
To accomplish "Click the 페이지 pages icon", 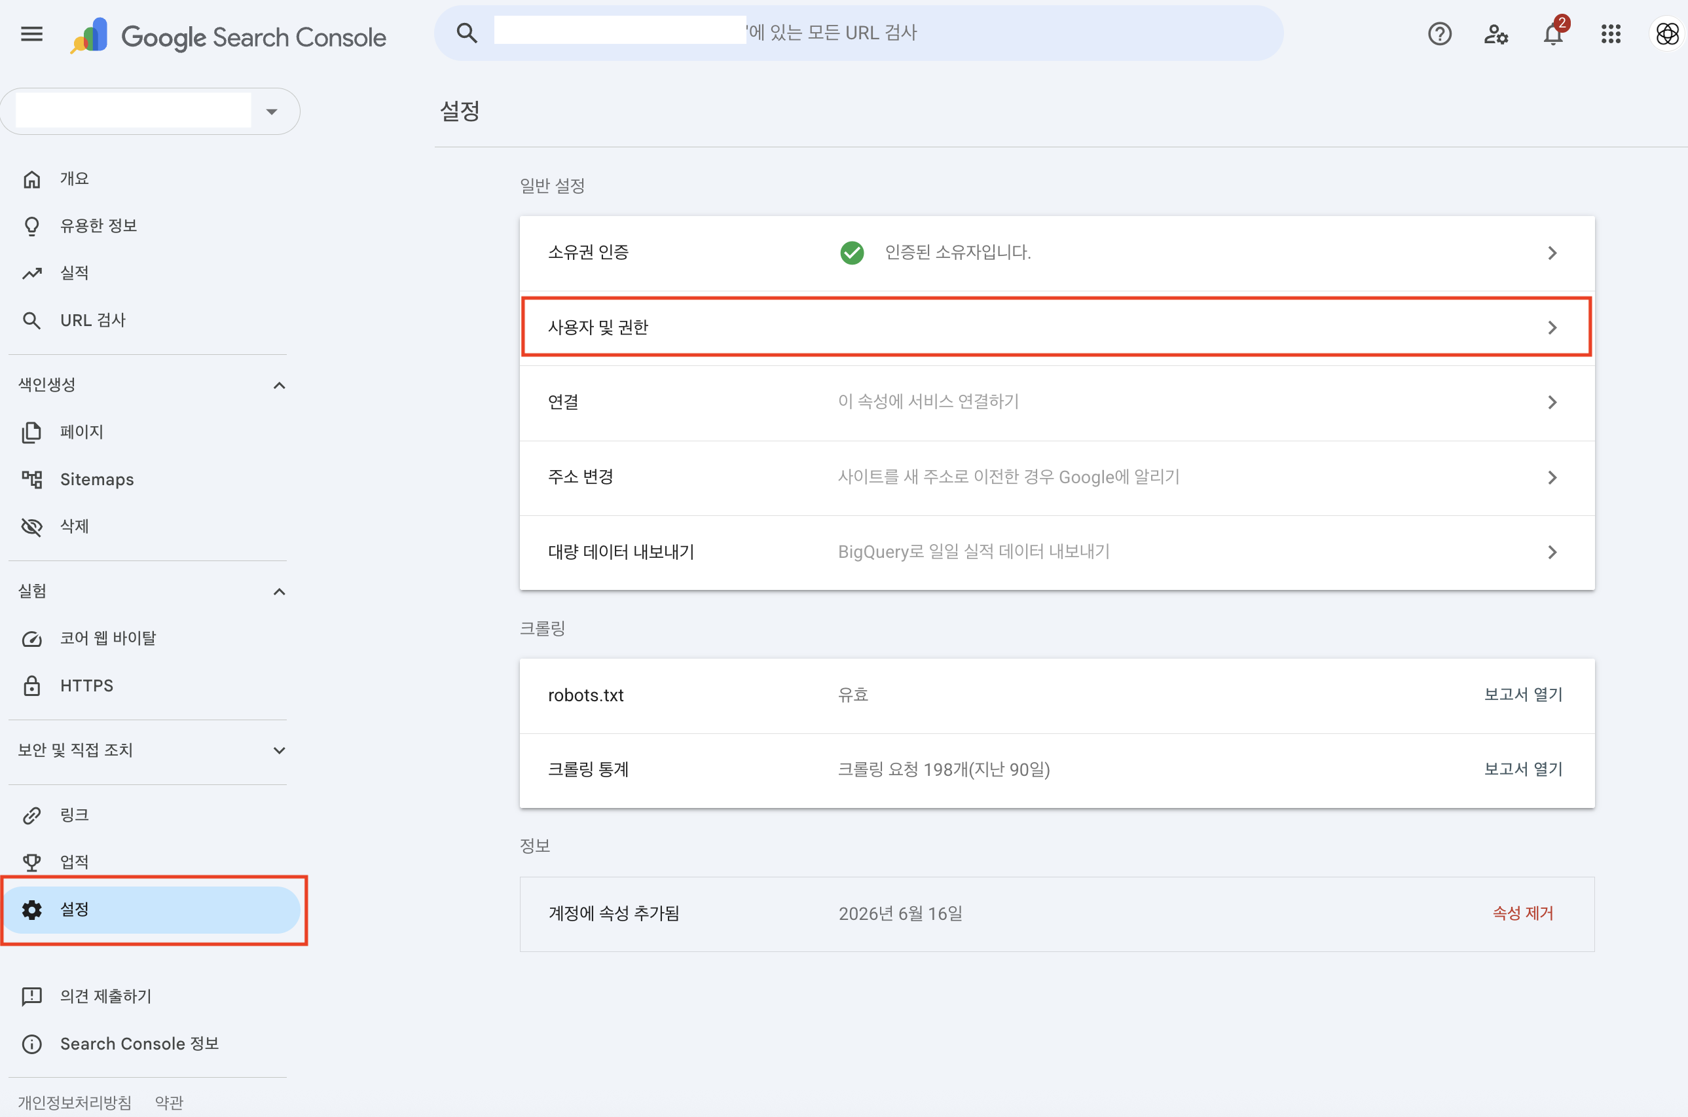I will click(x=31, y=431).
